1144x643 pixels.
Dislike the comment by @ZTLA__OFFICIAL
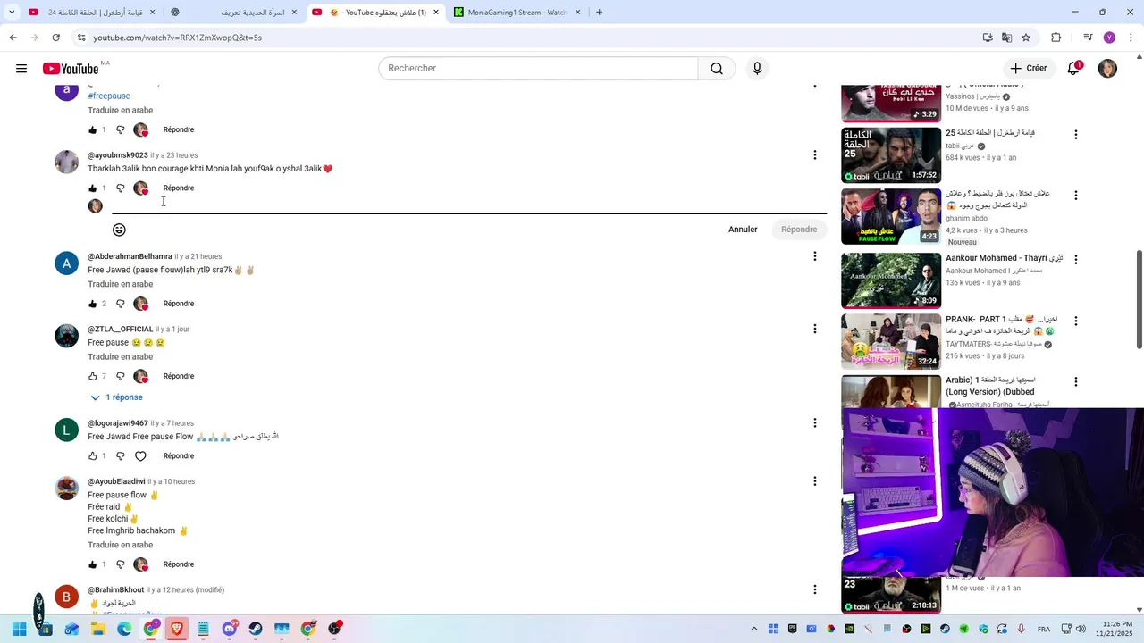(x=121, y=376)
